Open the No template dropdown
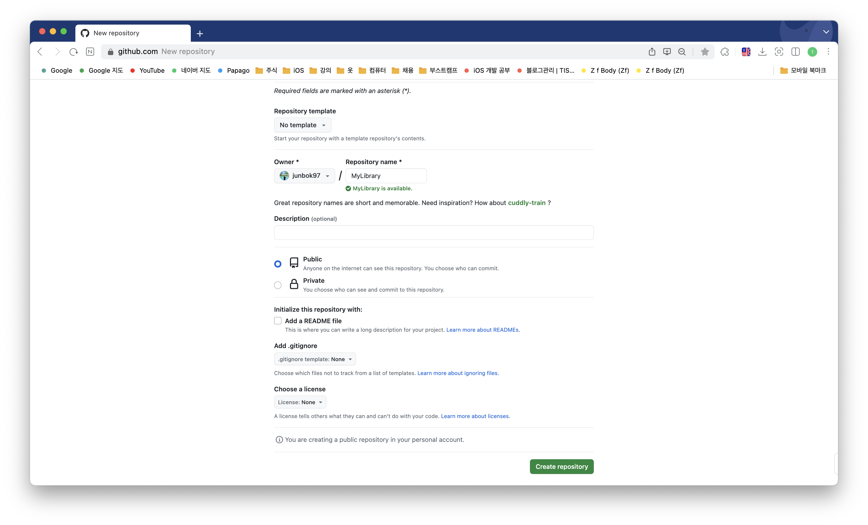The height and width of the screenshot is (525, 868). coord(302,125)
